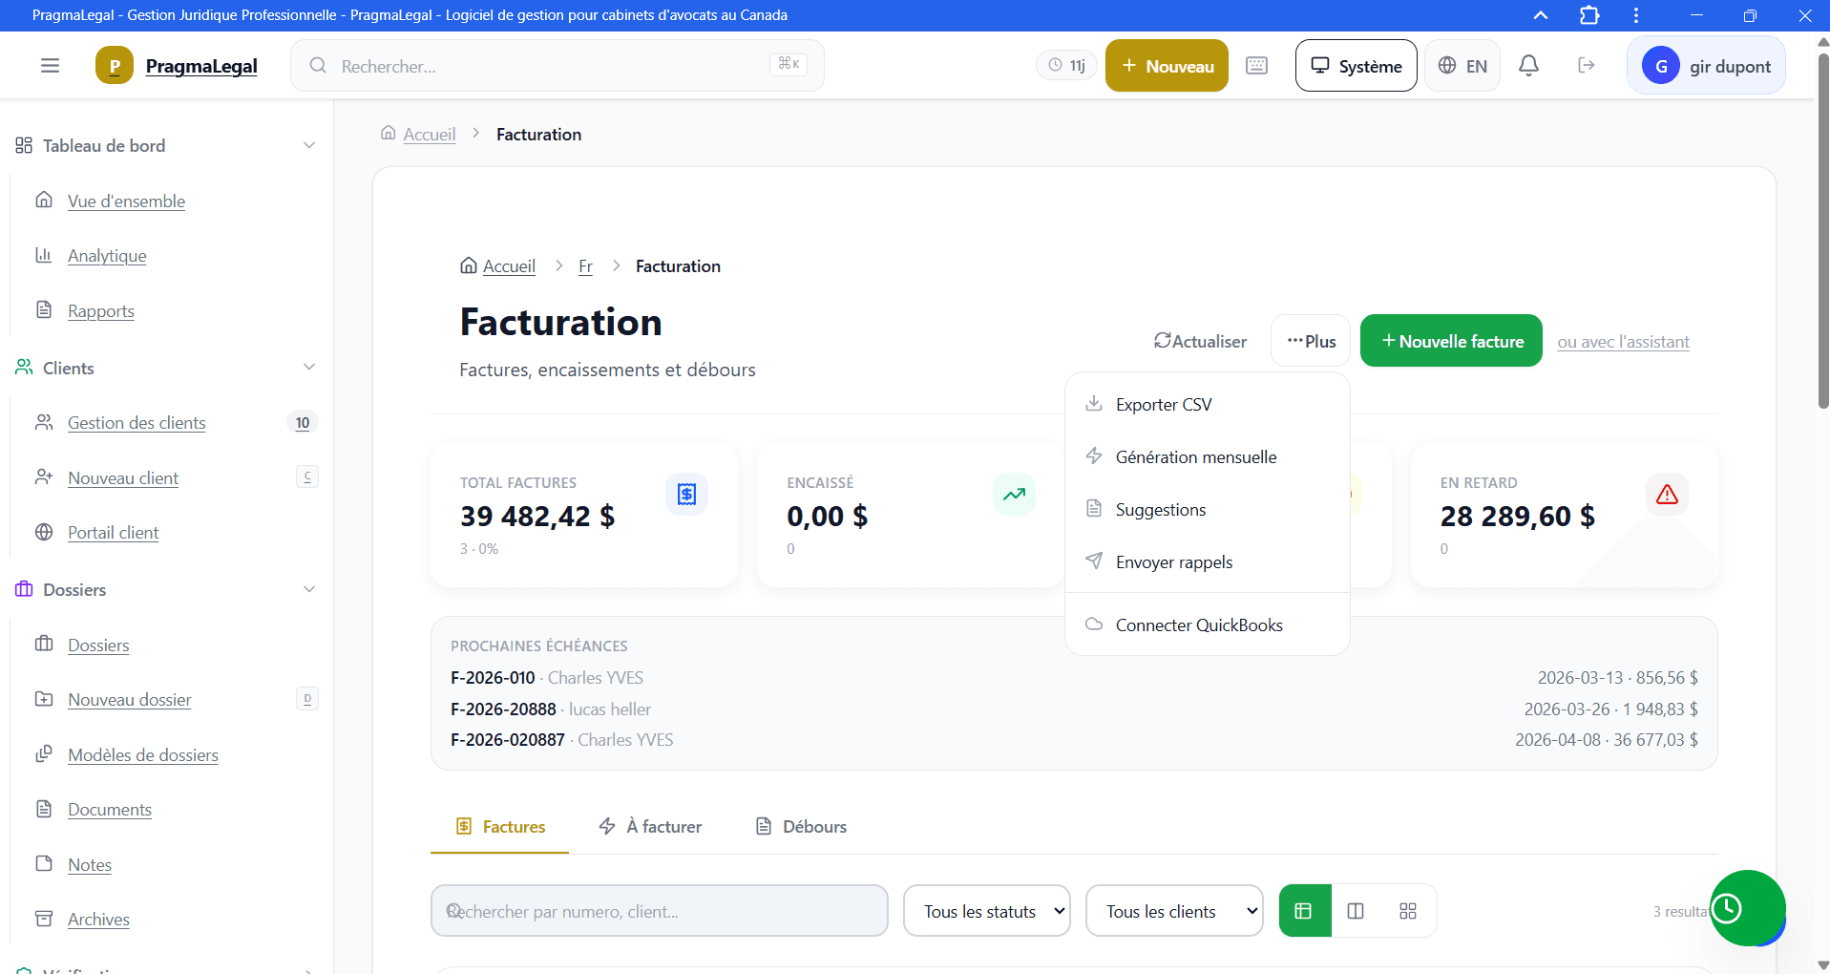This screenshot has width=1830, height=974.
Task: Collapse the Tableau de bord section
Action: (309, 145)
